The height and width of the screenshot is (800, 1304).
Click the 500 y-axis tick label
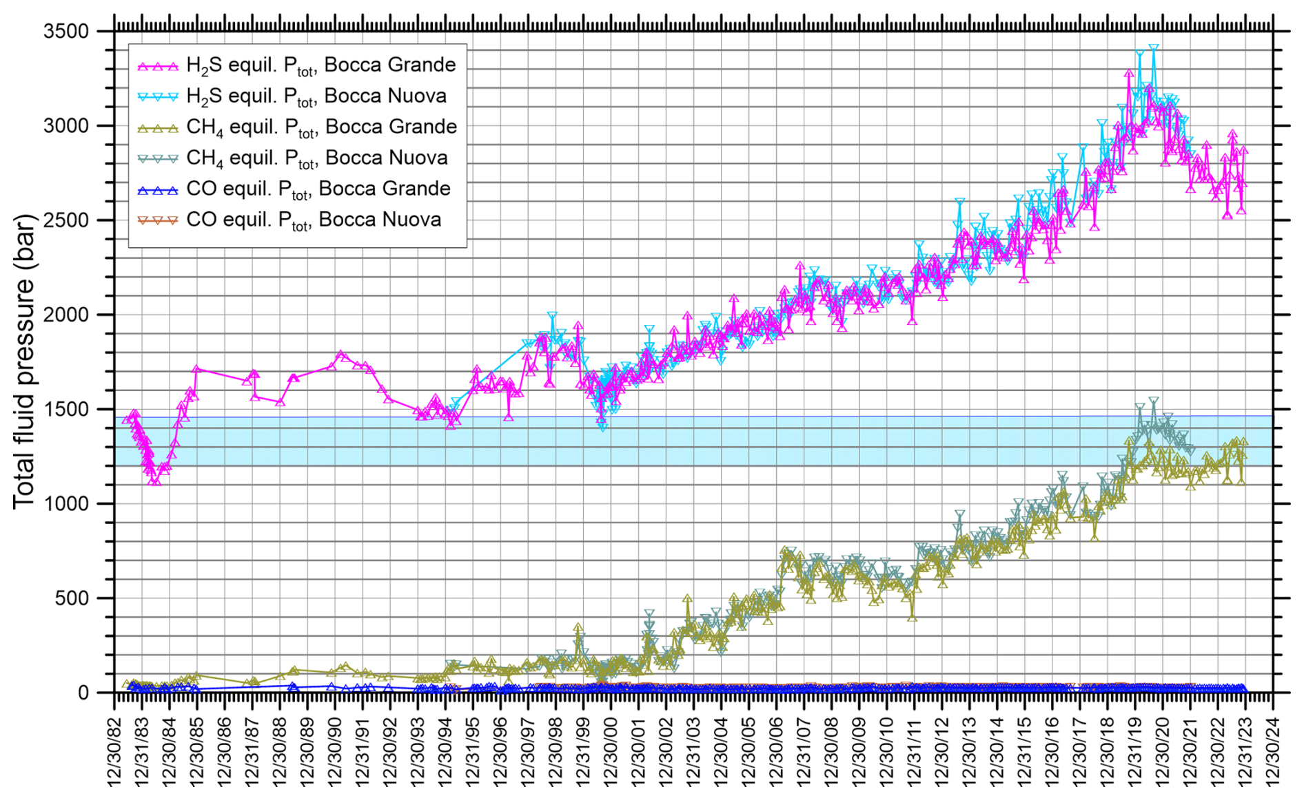[72, 598]
